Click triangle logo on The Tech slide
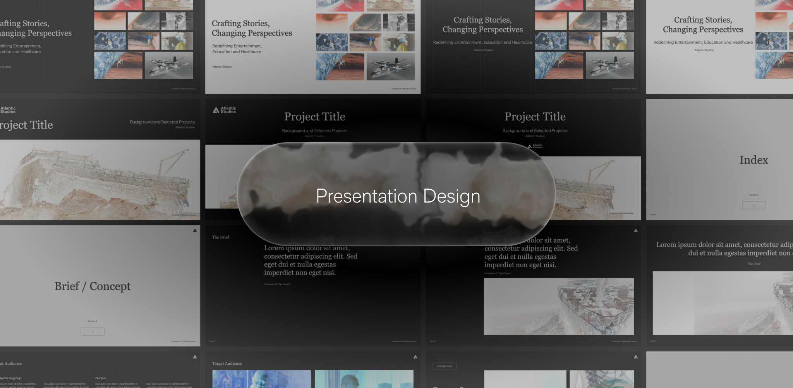This screenshot has height=388, width=793. [195, 357]
